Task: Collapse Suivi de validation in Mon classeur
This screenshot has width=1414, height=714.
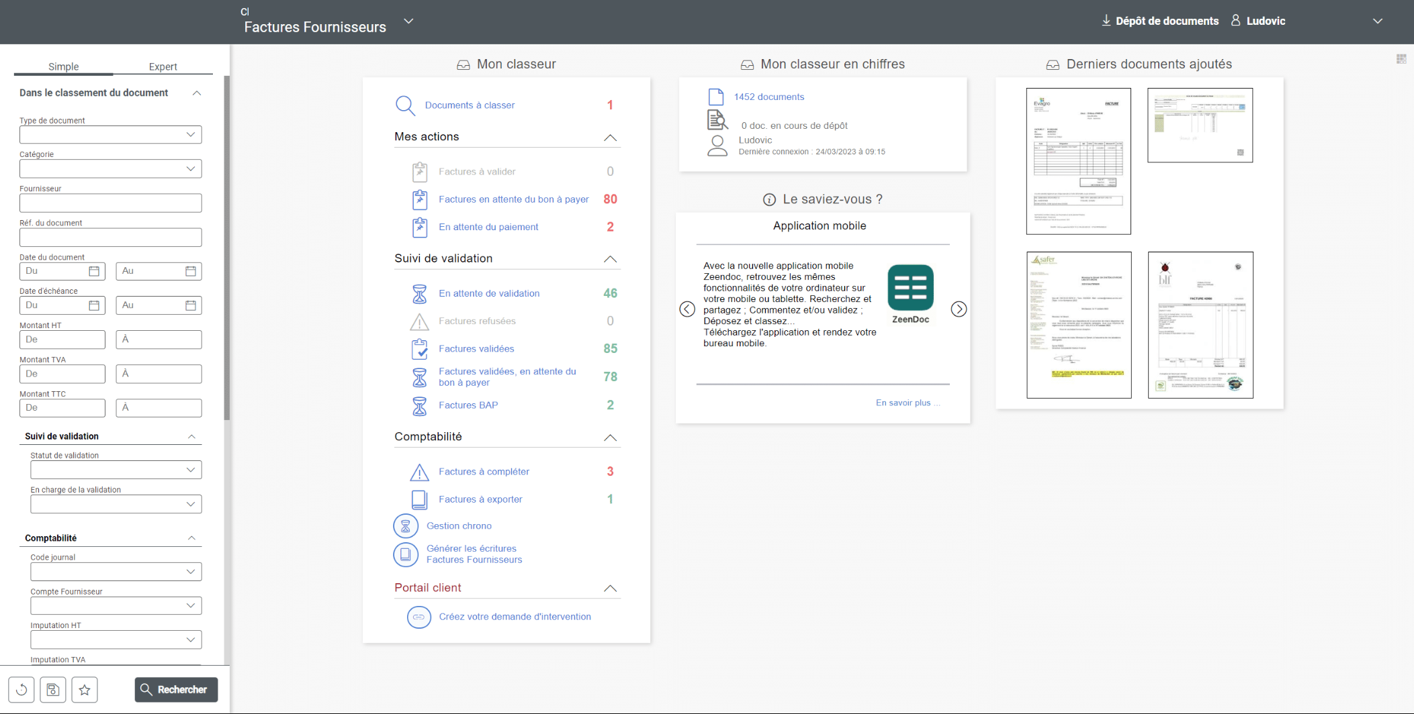Action: point(610,259)
